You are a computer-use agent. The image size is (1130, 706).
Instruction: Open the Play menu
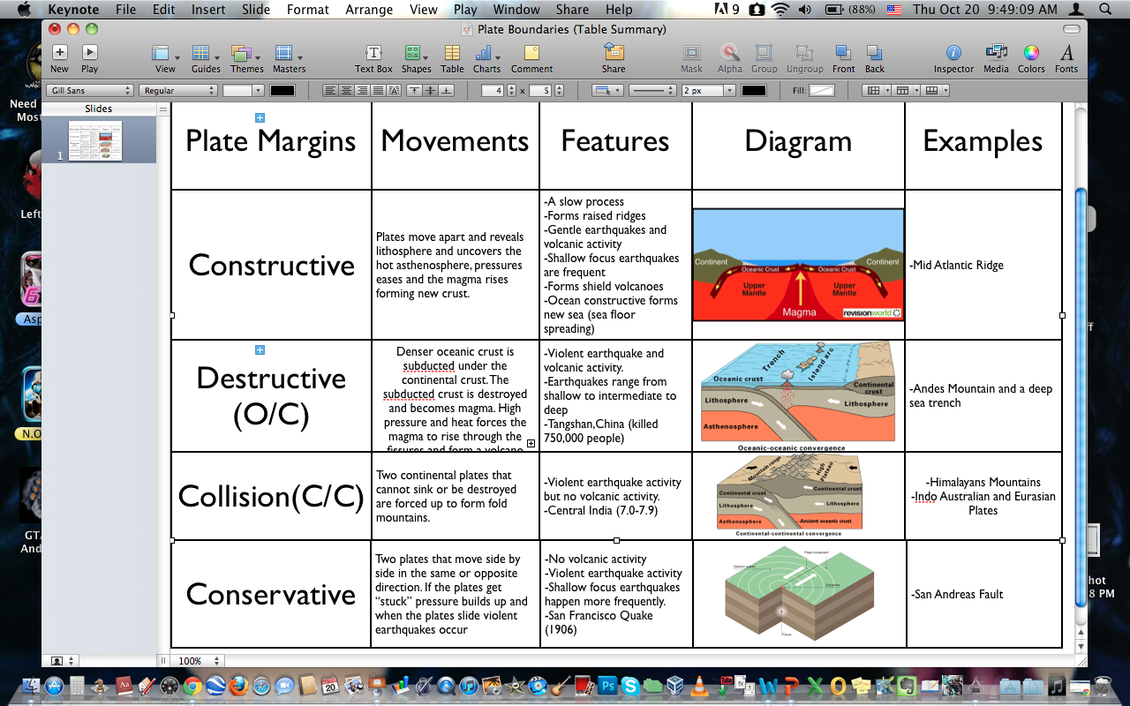click(465, 10)
